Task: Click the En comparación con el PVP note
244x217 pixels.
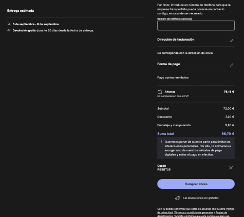Action: 173,96
